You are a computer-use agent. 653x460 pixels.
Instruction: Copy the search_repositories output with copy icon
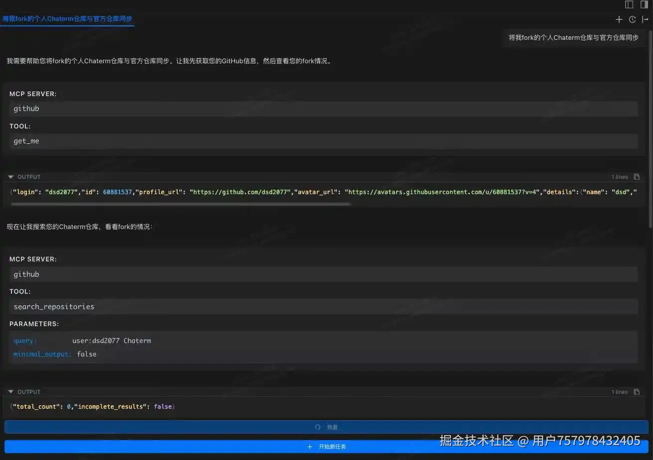[x=637, y=392]
